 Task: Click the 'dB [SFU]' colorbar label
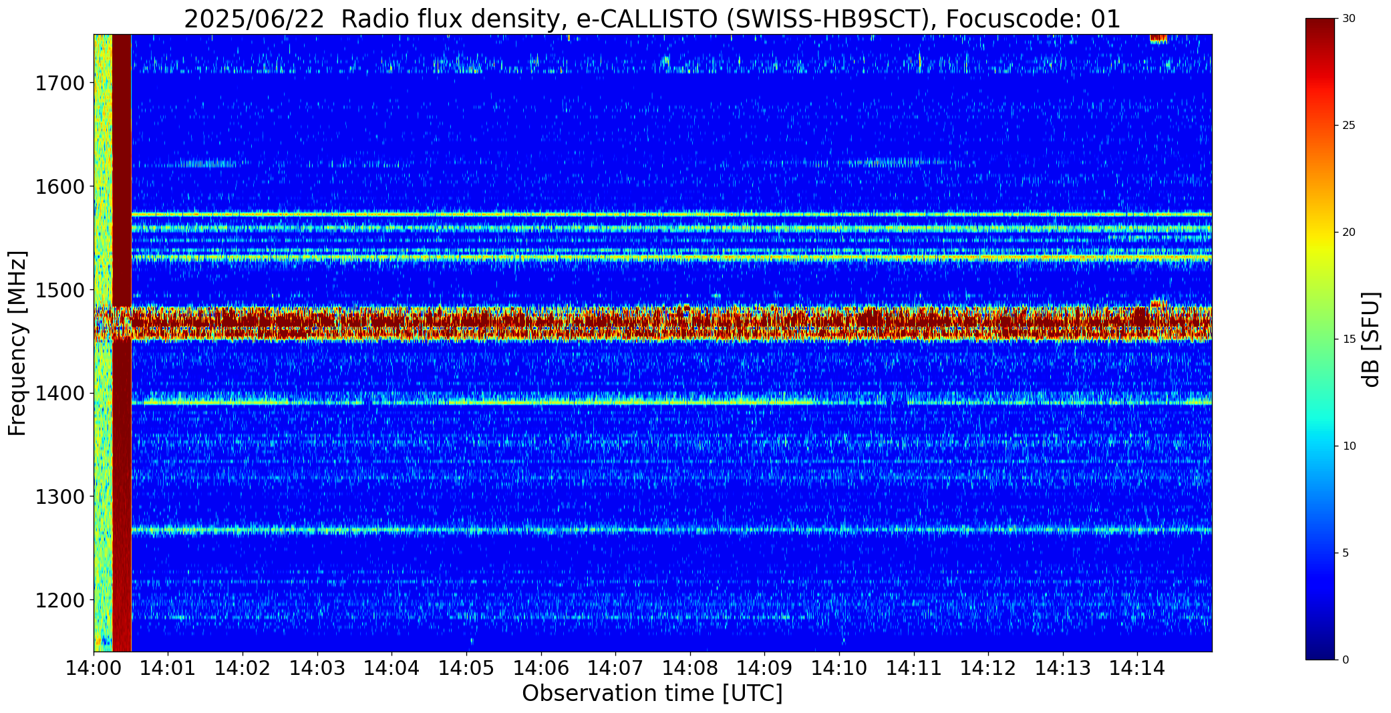[1371, 339]
